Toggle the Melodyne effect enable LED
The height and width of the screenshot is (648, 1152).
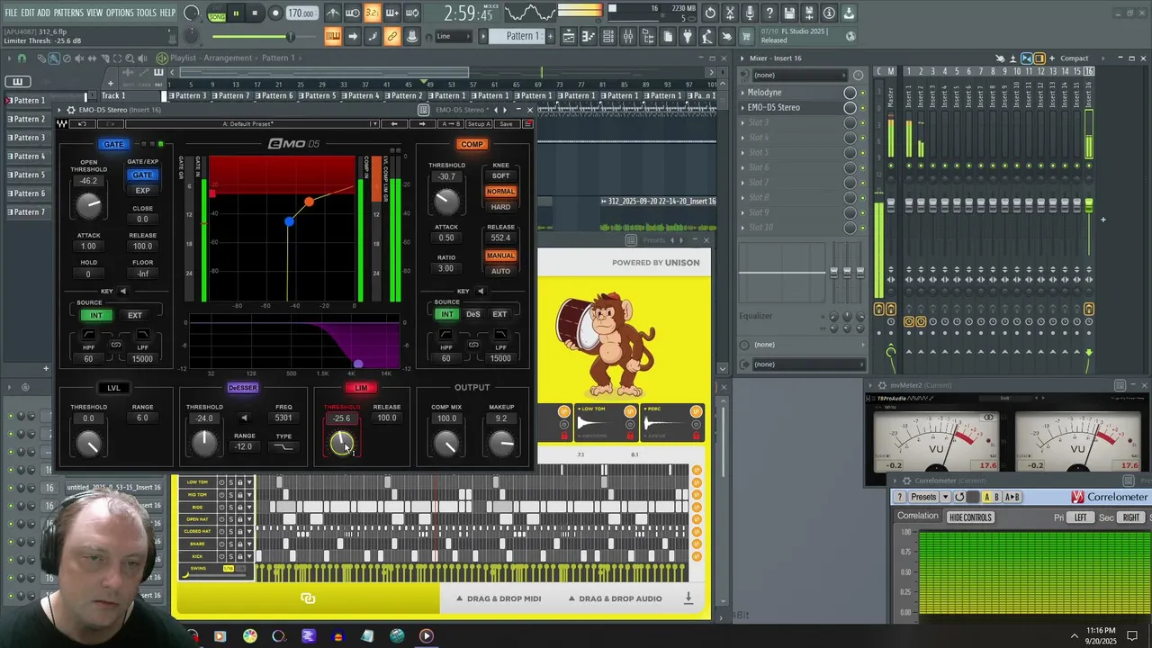862,93
